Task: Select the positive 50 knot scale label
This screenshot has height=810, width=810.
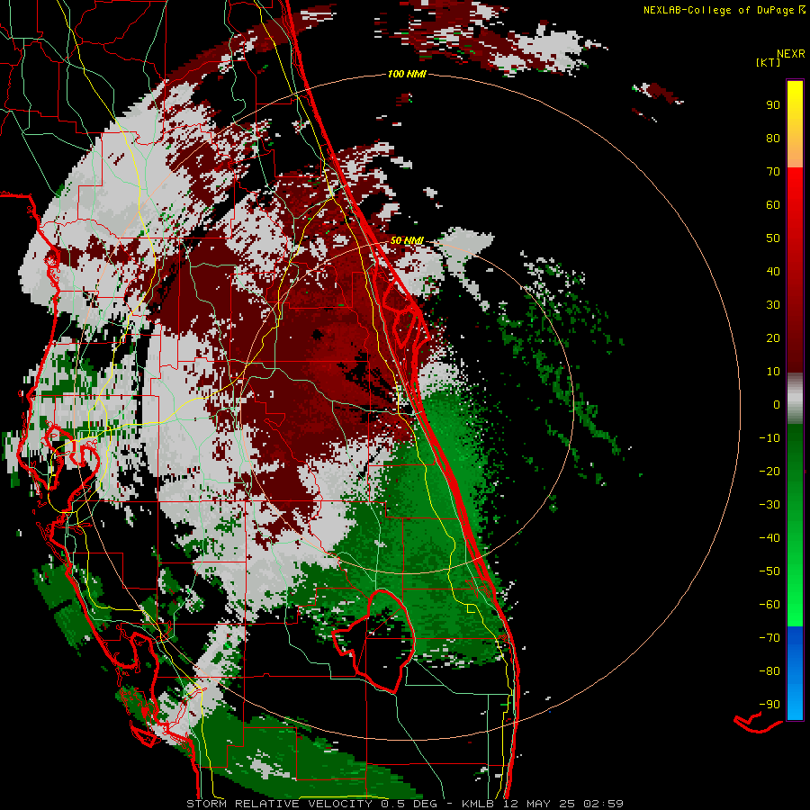Action: pos(773,238)
